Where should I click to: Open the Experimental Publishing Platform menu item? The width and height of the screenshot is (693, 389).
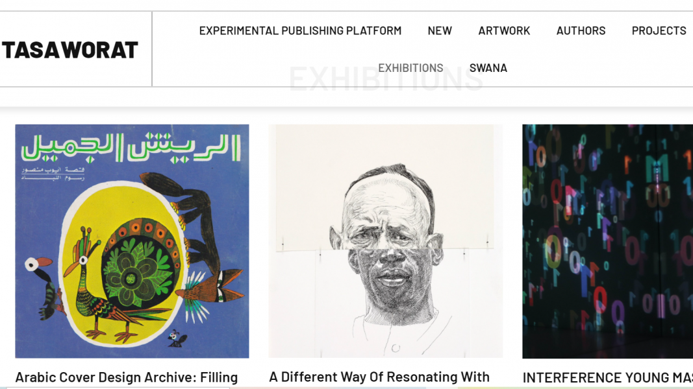[x=300, y=31]
